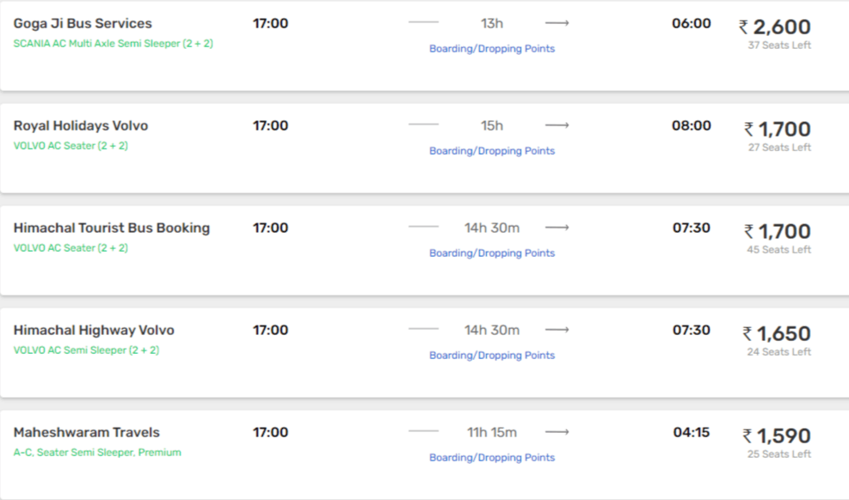Screen dimensions: 849x500
Task: Open Boarding/Dropping Points for Himachal Tourist Bus Booking
Action: [x=492, y=253]
